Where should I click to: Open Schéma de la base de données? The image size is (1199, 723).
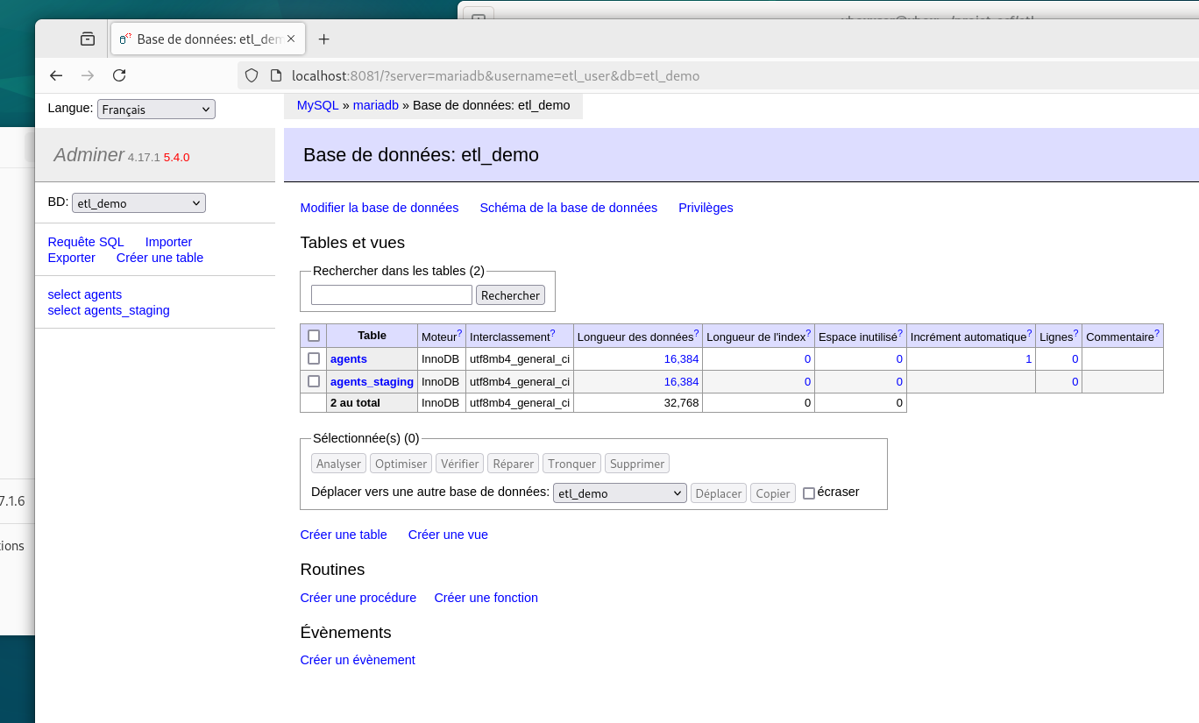coord(568,208)
